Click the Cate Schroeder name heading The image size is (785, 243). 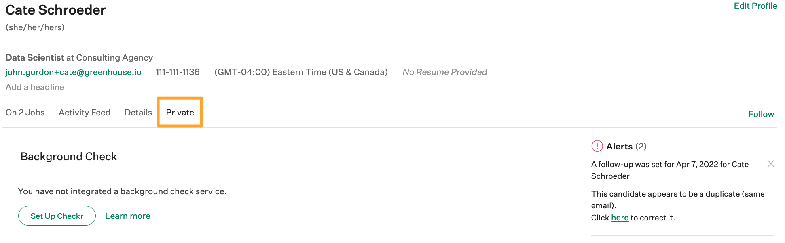(x=56, y=10)
